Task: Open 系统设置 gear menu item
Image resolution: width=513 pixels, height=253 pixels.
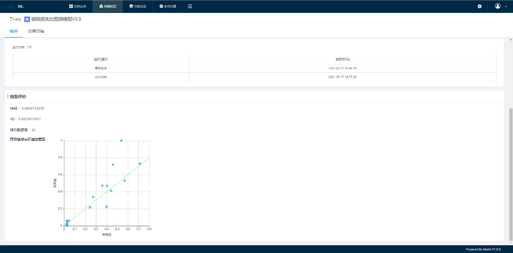Action: (x=168, y=6)
